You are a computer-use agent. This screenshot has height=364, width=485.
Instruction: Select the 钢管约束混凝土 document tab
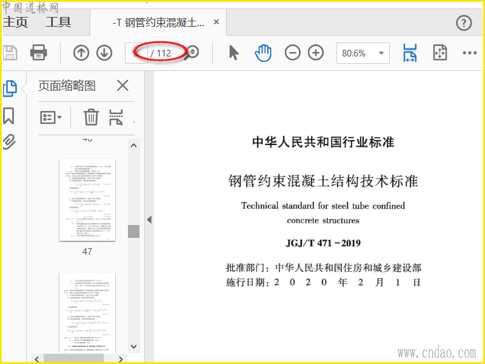tap(158, 22)
